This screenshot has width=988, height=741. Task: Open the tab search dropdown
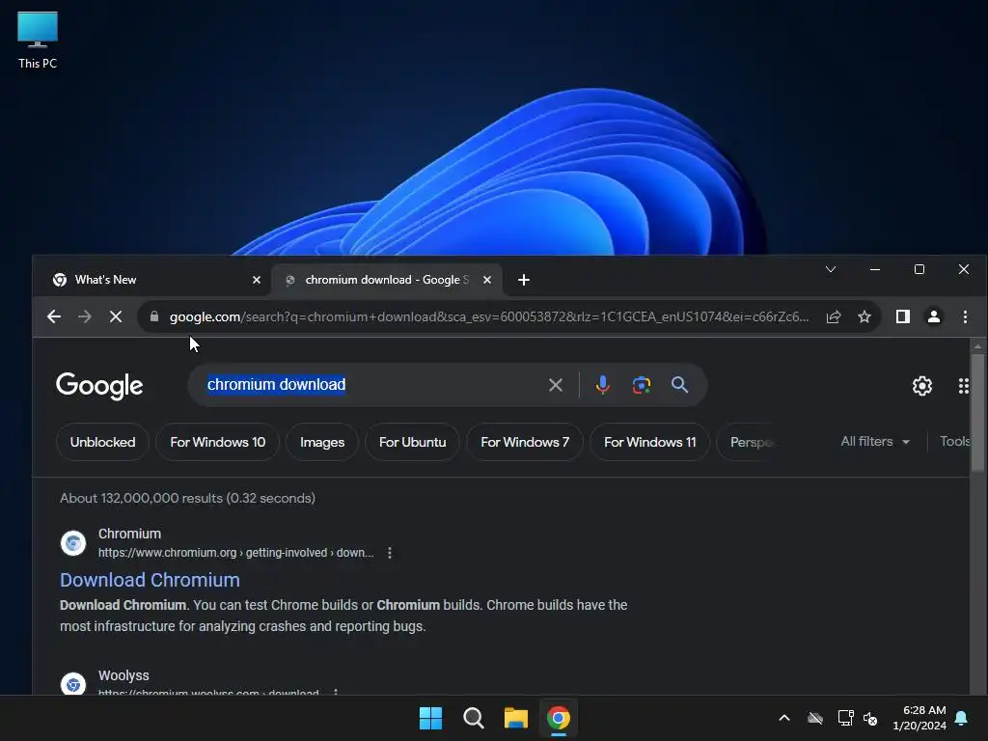831,269
